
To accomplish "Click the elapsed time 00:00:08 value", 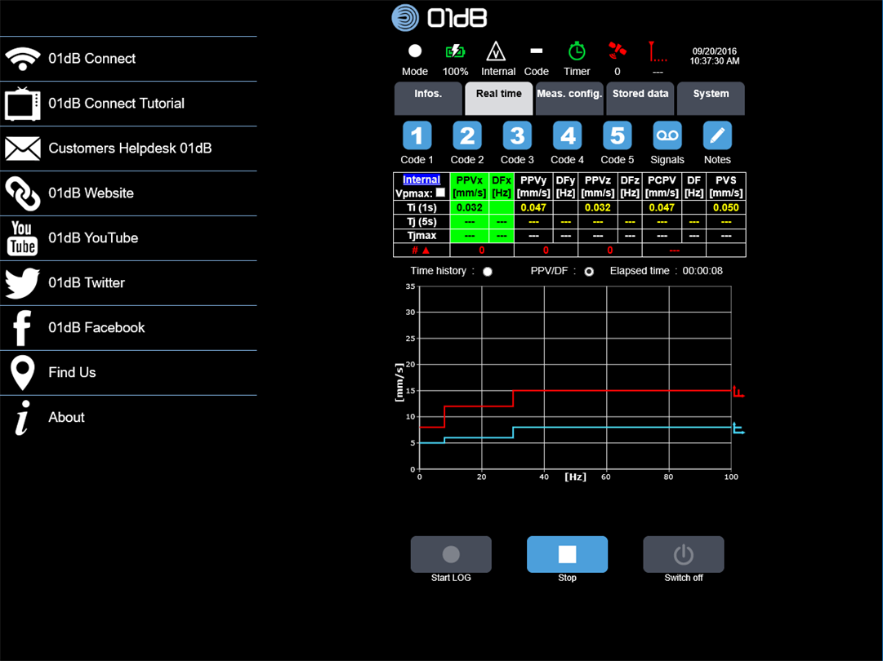I will (x=702, y=271).
